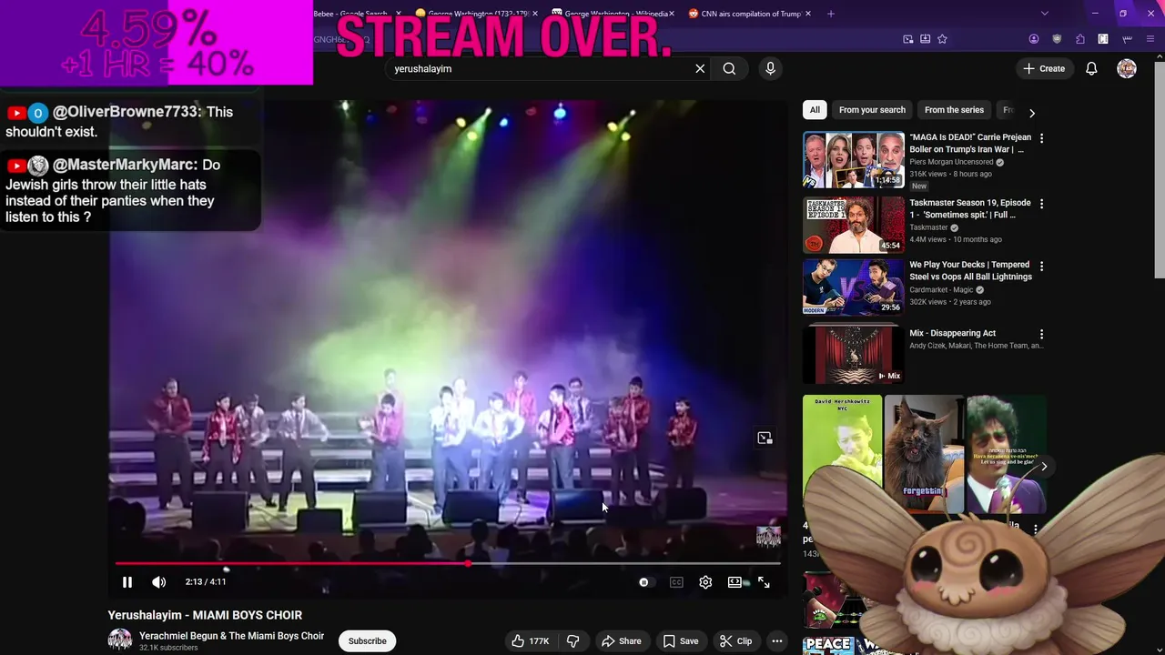The image size is (1165, 655).
Task: Open the MAGA Is DEAD video thumbnail
Action: (x=853, y=160)
